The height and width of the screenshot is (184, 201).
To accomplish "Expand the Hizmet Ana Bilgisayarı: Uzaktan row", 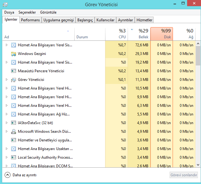I will [x=6, y=149].
